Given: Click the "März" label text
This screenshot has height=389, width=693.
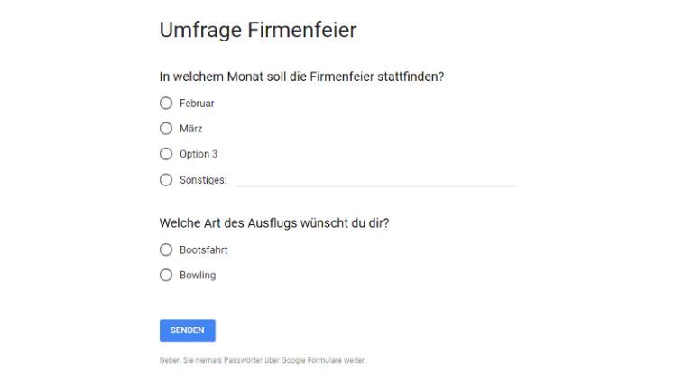Looking at the screenshot, I should coord(190,129).
